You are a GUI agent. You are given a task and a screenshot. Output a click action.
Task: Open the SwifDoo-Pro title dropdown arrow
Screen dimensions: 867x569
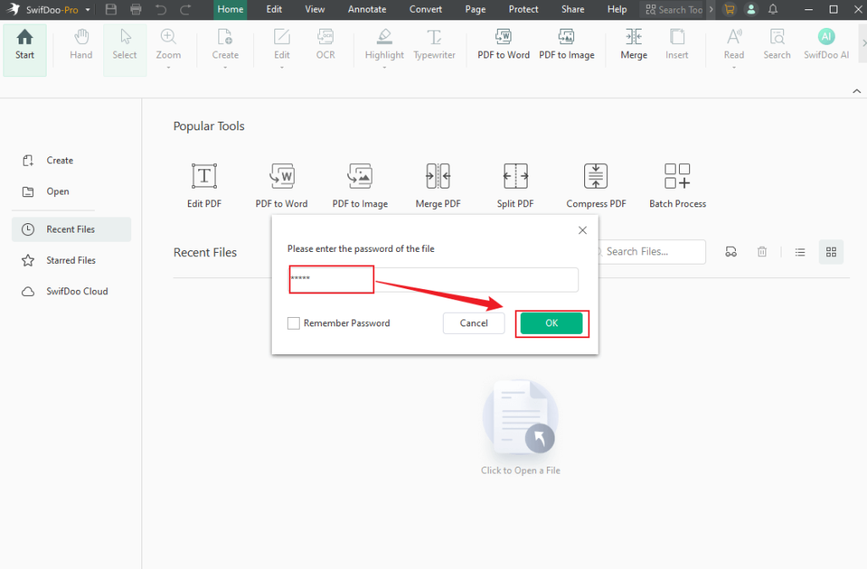(x=88, y=10)
